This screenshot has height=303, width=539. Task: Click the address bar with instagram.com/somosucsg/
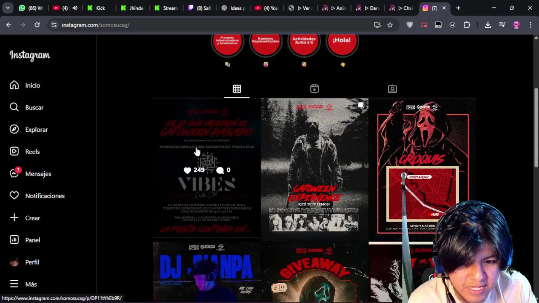(x=211, y=25)
